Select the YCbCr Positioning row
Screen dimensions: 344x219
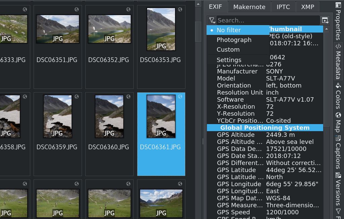tap(265, 120)
